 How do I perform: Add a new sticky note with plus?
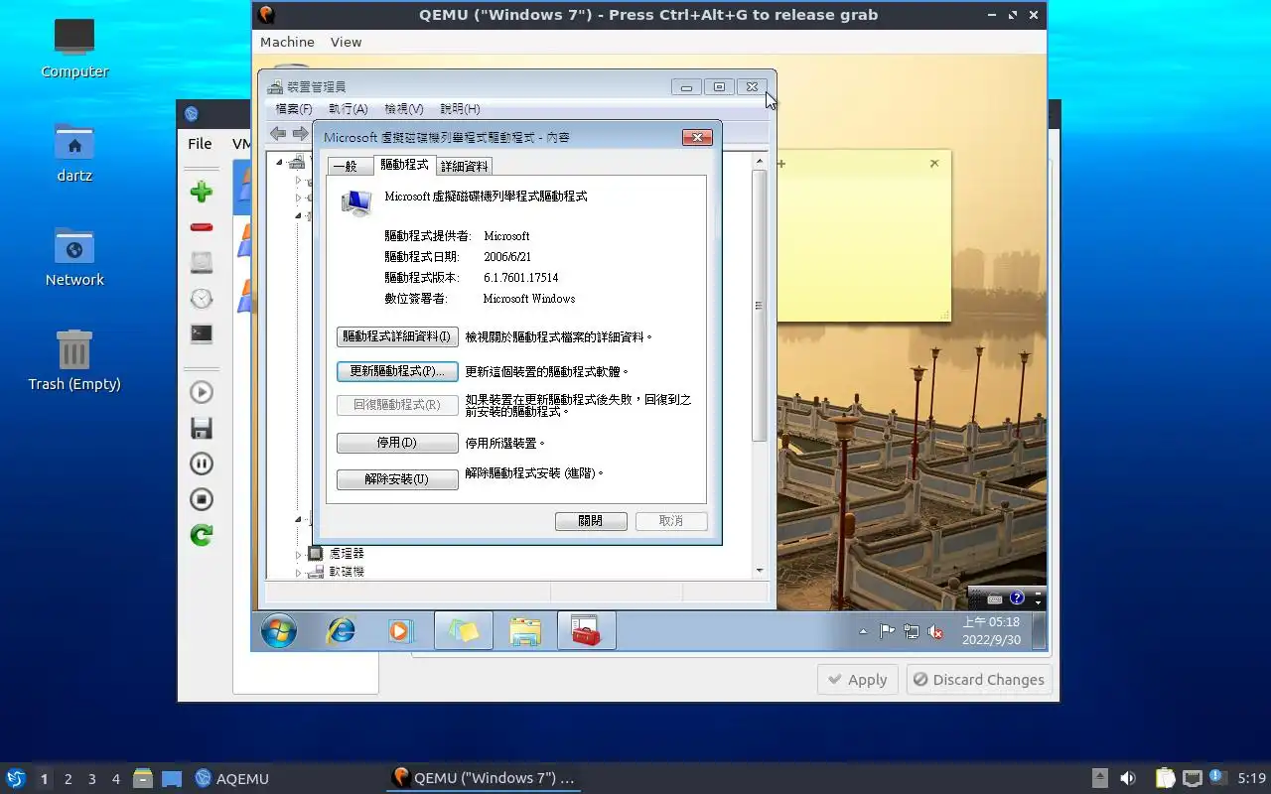781,164
